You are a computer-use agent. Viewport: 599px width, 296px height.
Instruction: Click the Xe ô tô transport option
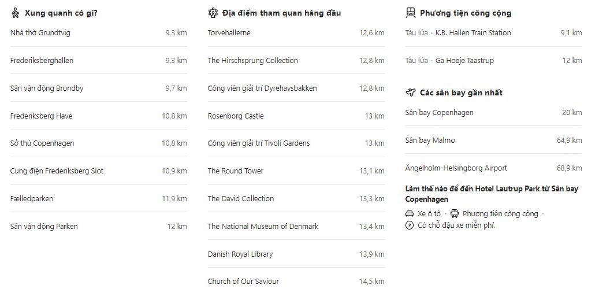point(429,214)
